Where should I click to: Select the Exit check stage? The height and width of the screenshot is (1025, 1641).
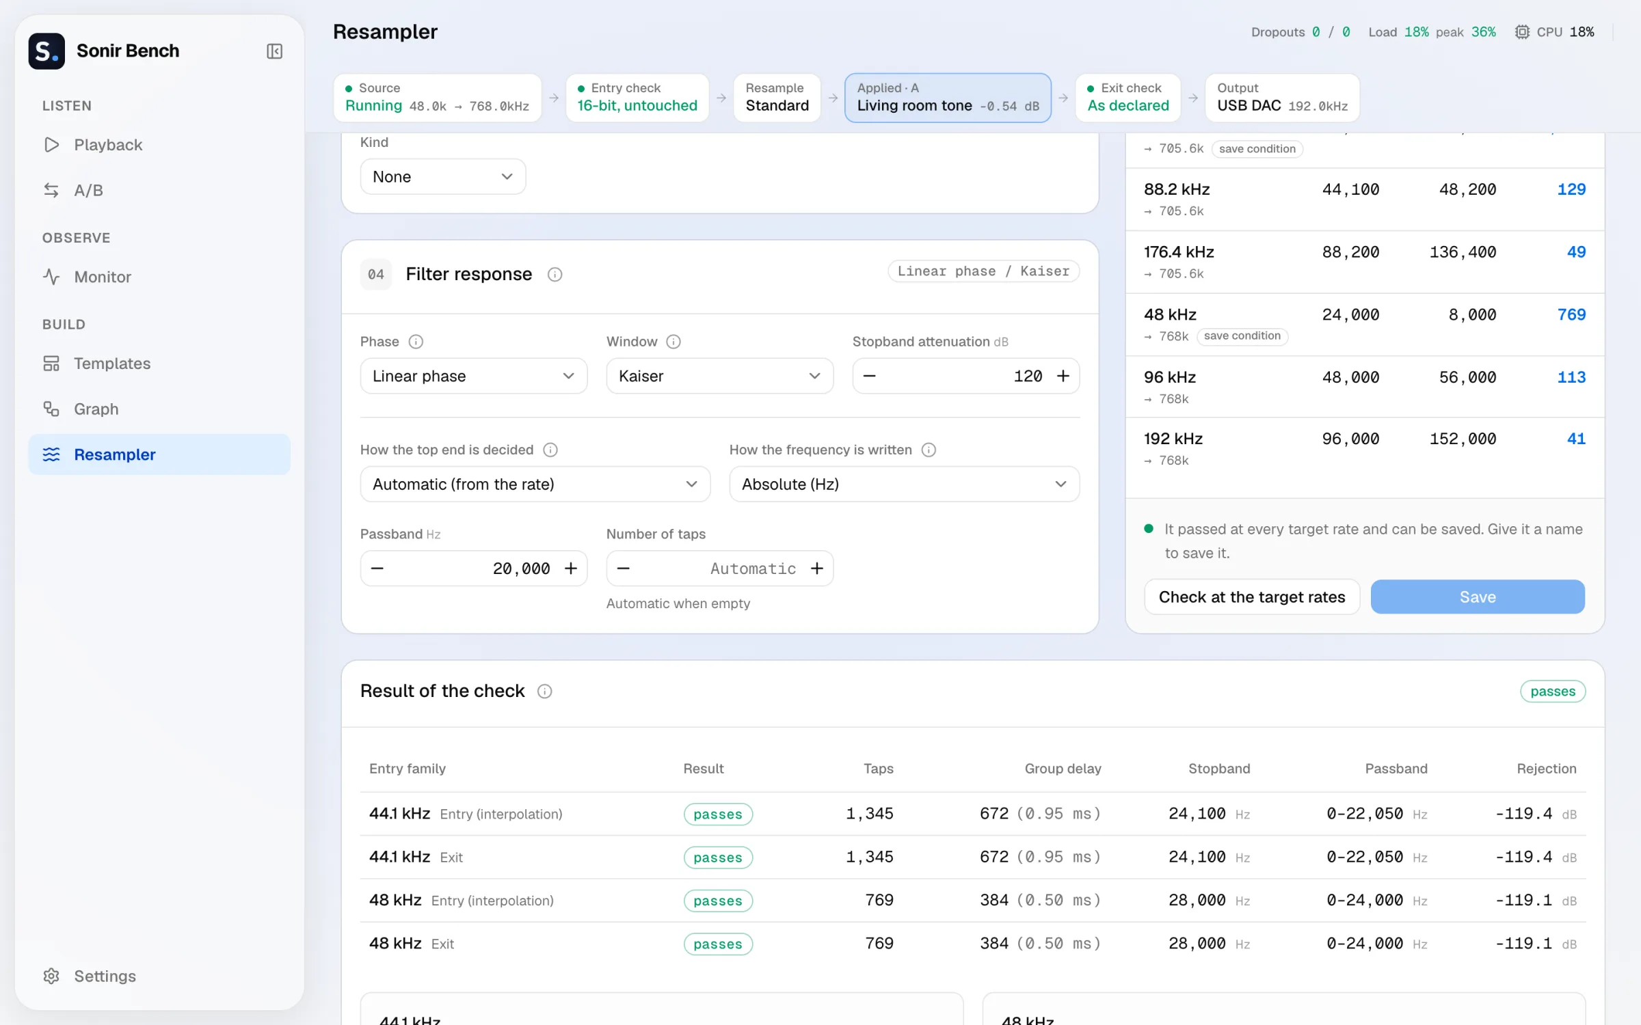click(1128, 98)
